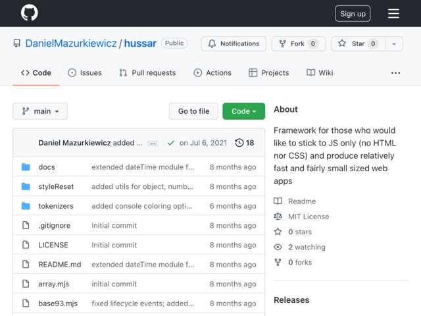Click the Sign up button
This screenshot has height=316, width=421.
(353, 13)
